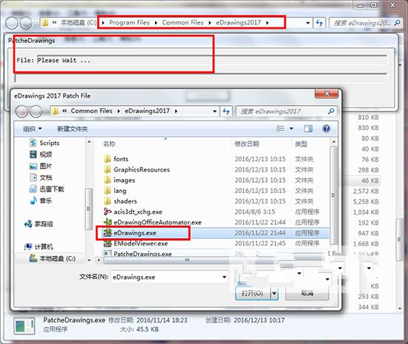The width and height of the screenshot is (408, 344).
Task: Click Common Files in dialog breadcrumb
Action: pos(91,111)
